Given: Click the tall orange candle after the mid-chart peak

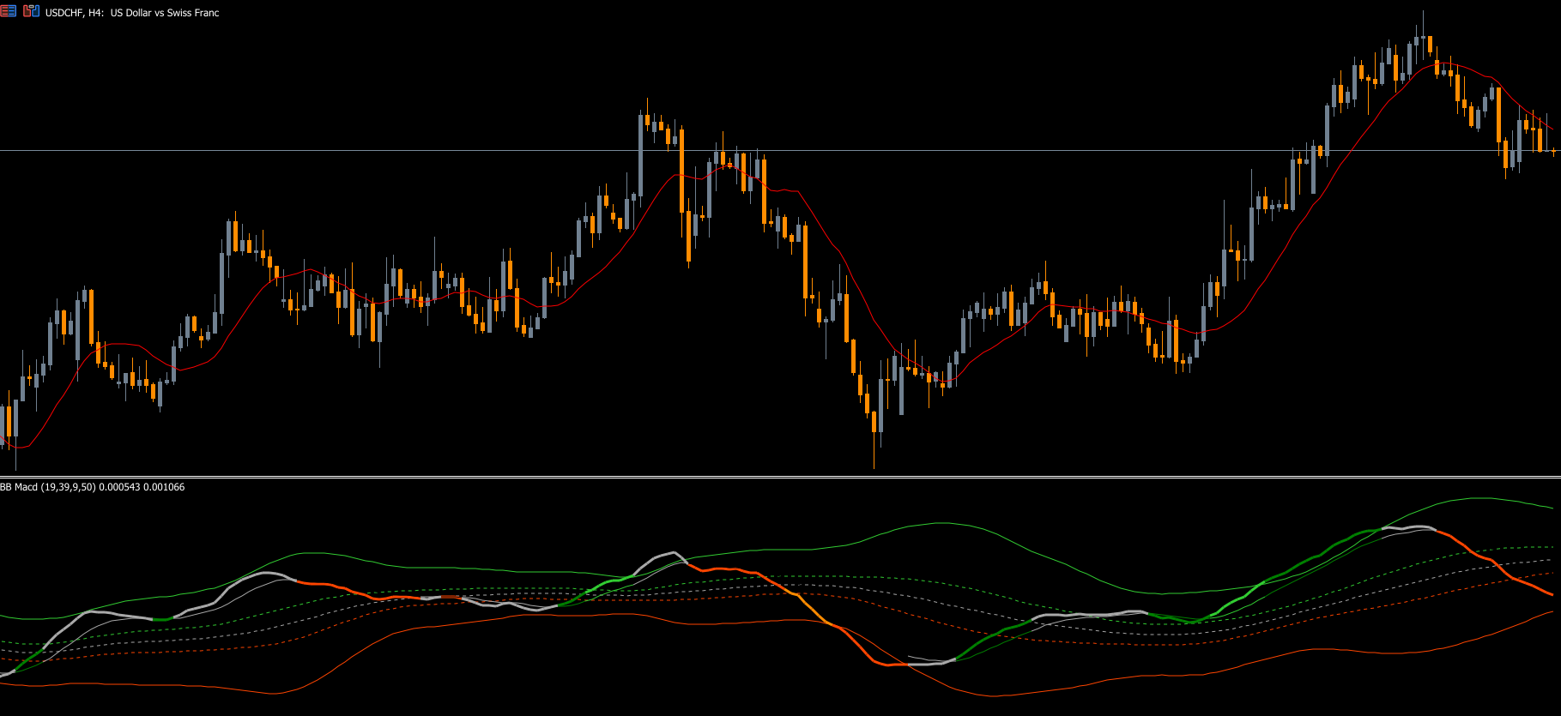Looking at the screenshot, I should coord(681,171).
